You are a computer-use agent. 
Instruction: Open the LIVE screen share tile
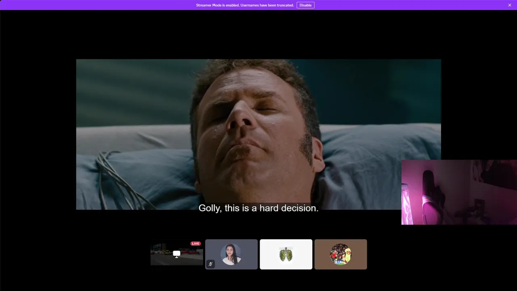coord(177,254)
